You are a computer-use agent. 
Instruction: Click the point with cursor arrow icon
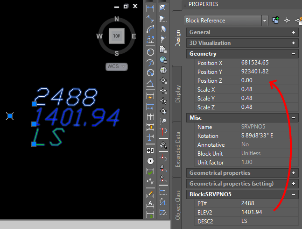tap(163, 101)
